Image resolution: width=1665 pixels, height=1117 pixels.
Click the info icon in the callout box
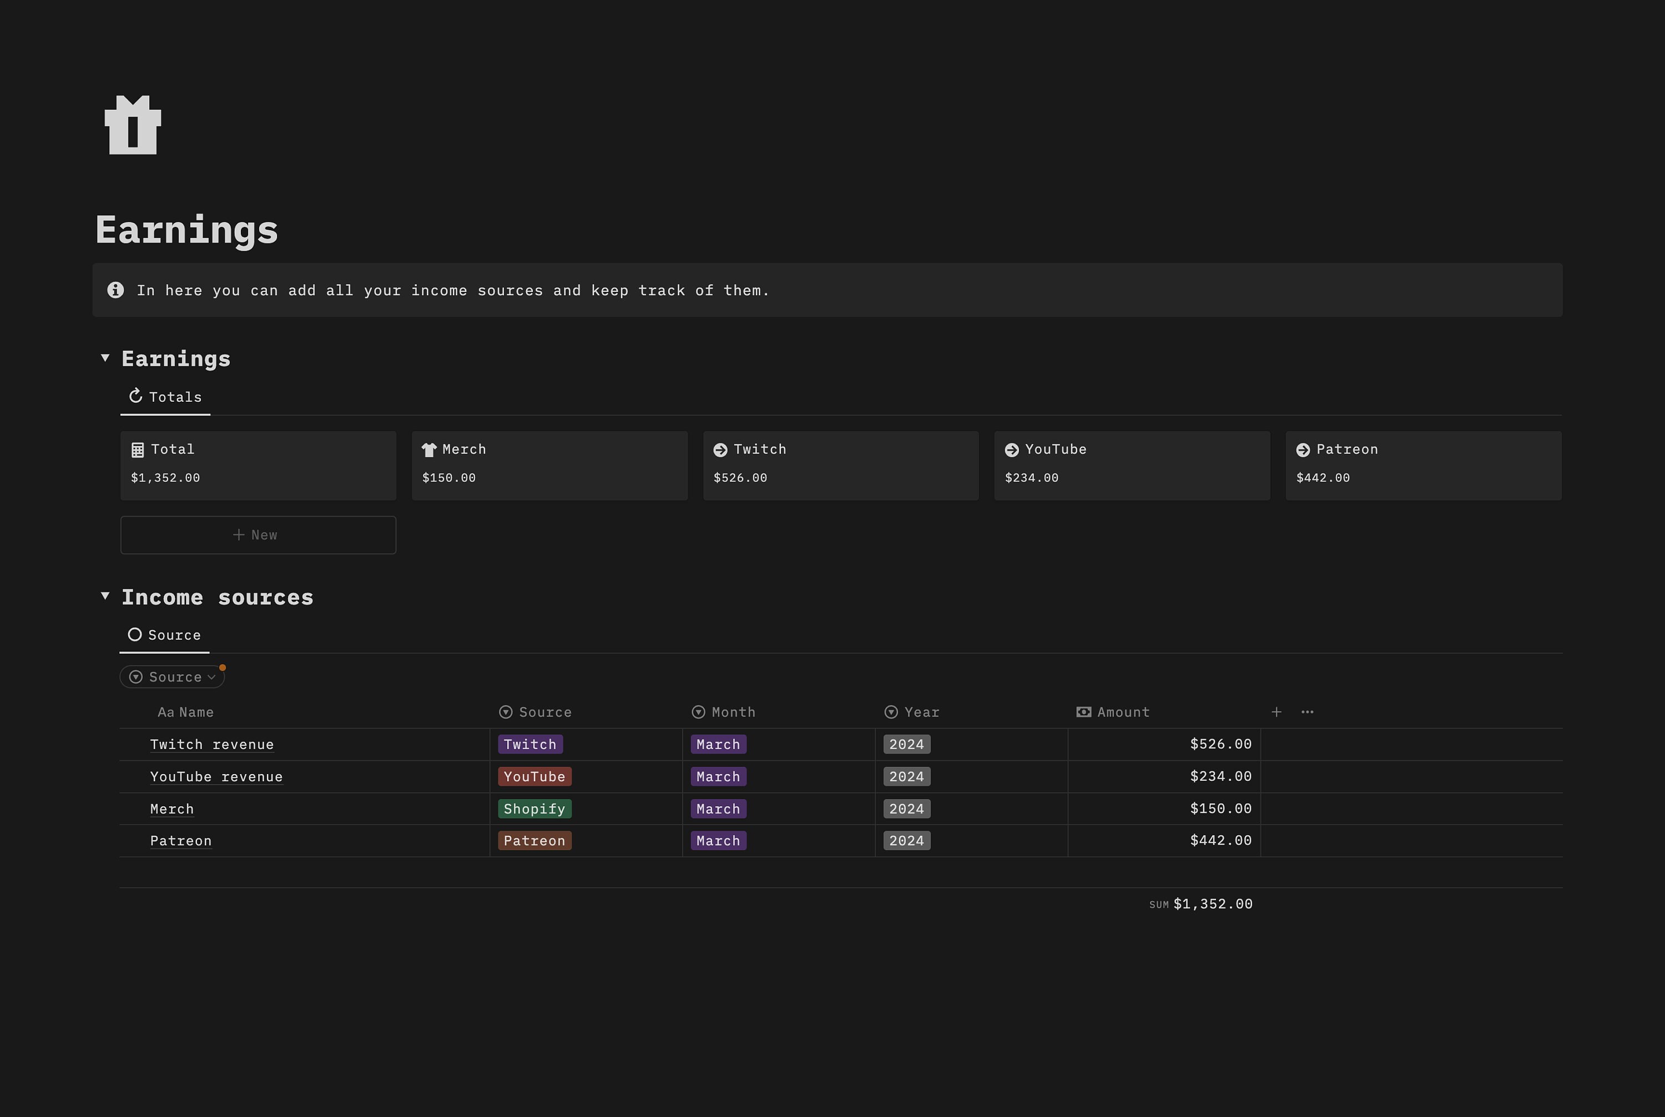click(115, 289)
